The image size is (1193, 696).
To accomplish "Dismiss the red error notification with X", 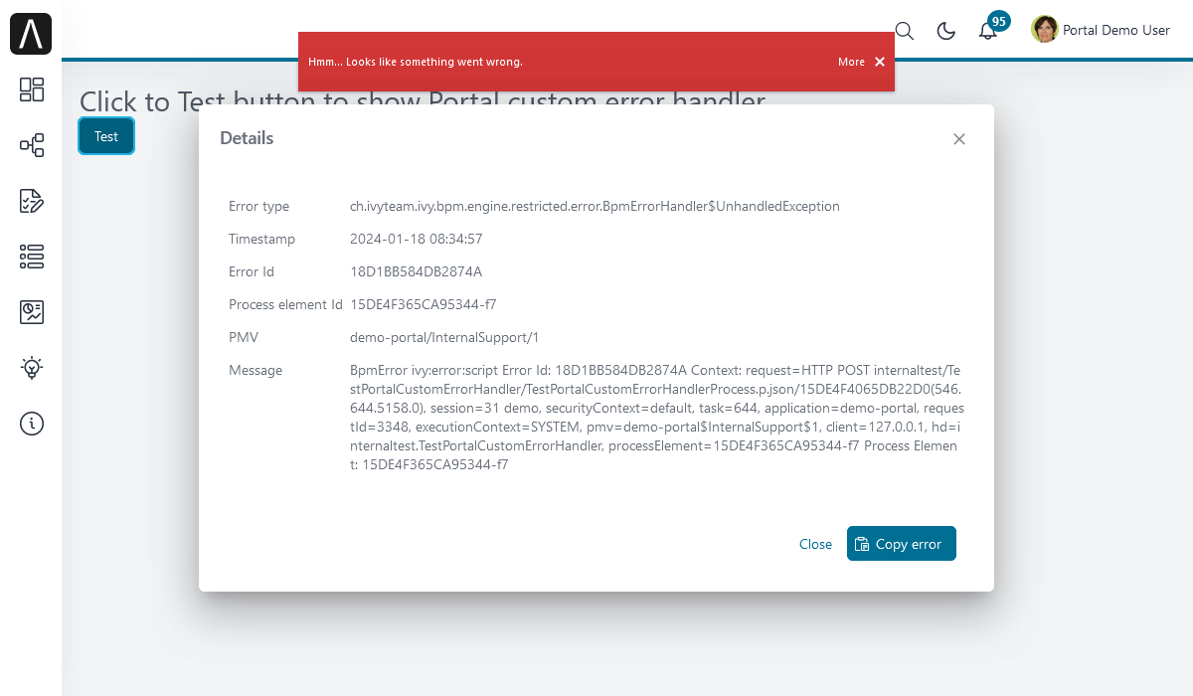I will click(x=880, y=62).
